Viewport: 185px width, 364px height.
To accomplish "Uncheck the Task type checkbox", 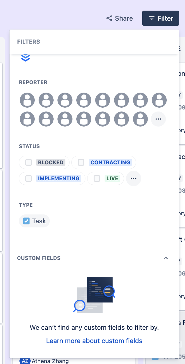I will click(27, 221).
